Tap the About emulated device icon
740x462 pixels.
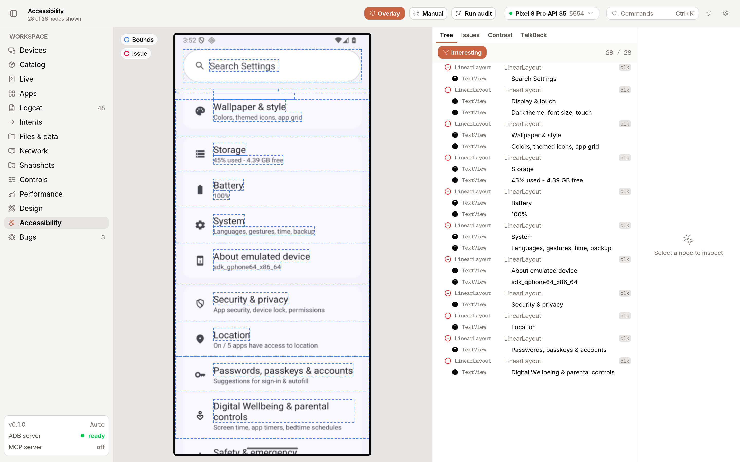(x=200, y=261)
